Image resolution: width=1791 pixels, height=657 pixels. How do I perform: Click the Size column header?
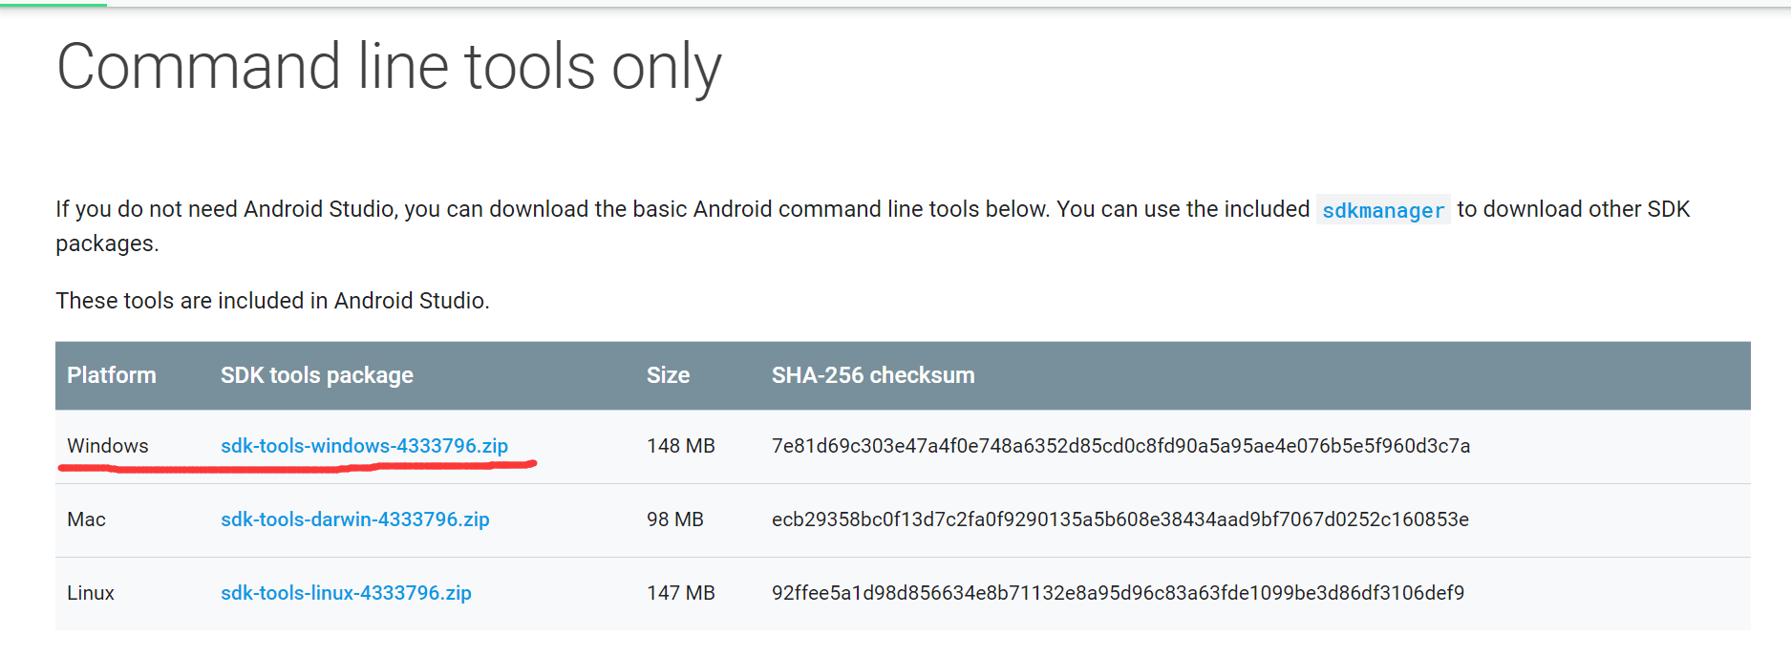(x=668, y=375)
